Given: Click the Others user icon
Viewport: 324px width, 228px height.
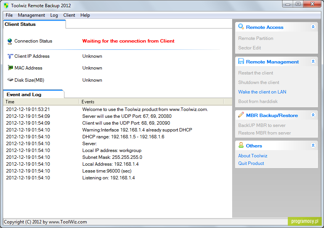Looking at the screenshot, I should click(241, 145).
